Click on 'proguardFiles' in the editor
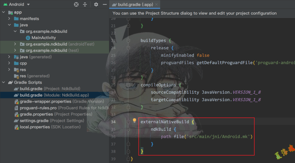The image size is (295, 163). [177, 63]
